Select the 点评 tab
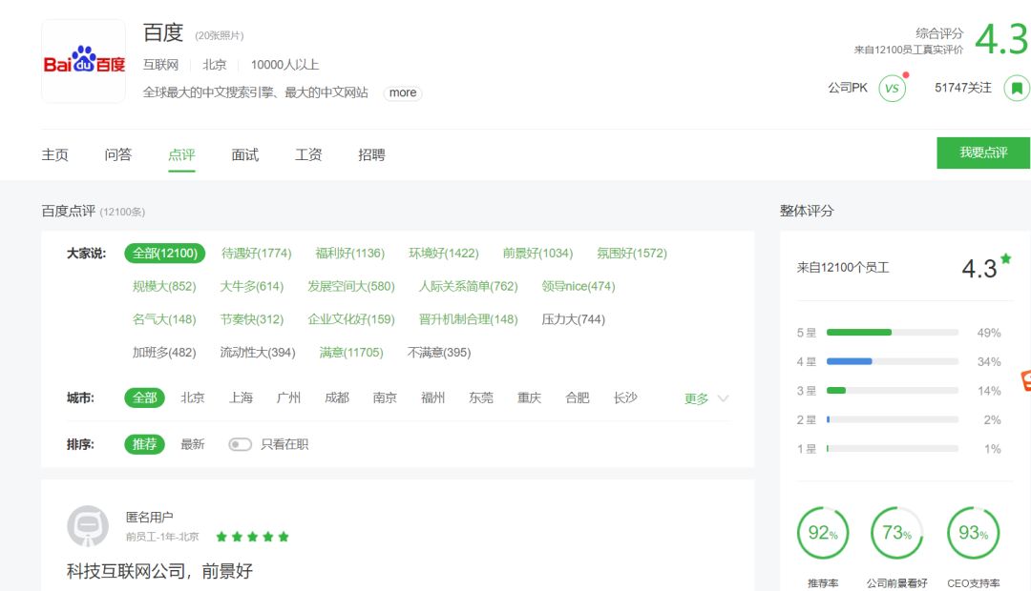1031x591 pixels. 181,155
